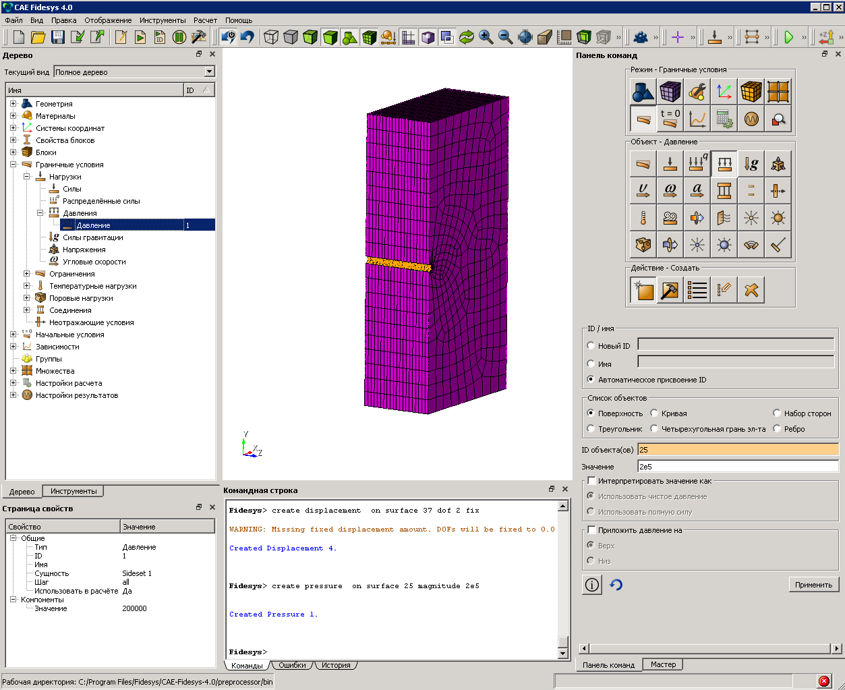845x690 pixels.
Task: Select distributed force 'q' object icon
Action: click(697, 163)
